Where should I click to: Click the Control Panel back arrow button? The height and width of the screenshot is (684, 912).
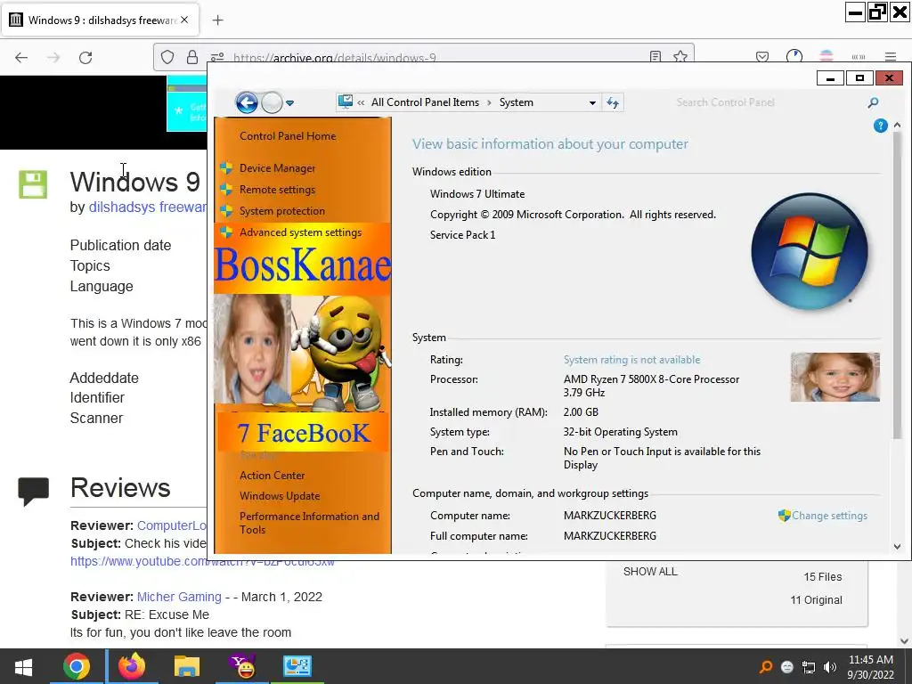point(247,103)
